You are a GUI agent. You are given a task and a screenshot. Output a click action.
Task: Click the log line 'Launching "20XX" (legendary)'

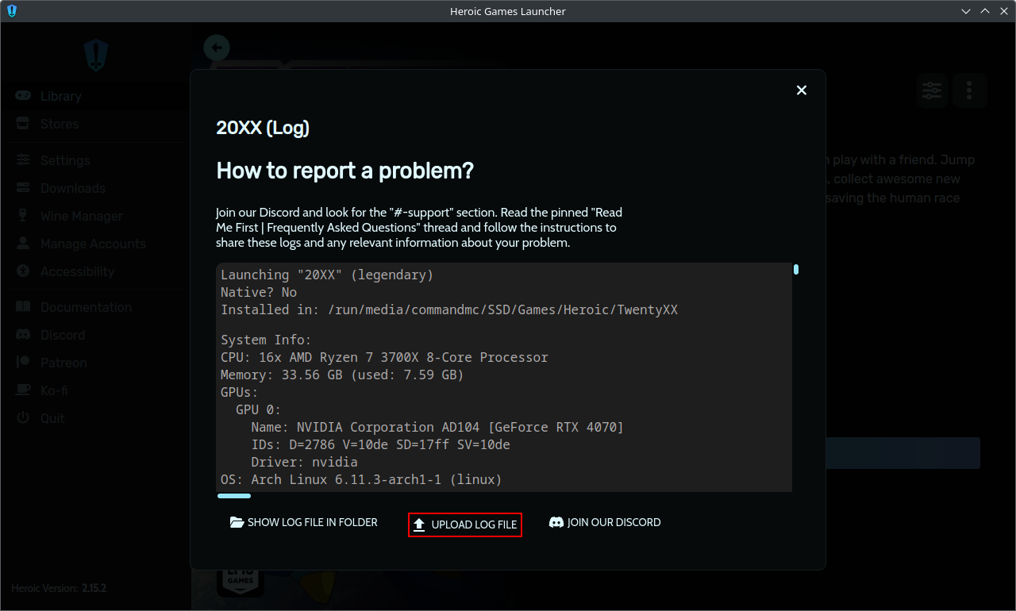(x=327, y=275)
